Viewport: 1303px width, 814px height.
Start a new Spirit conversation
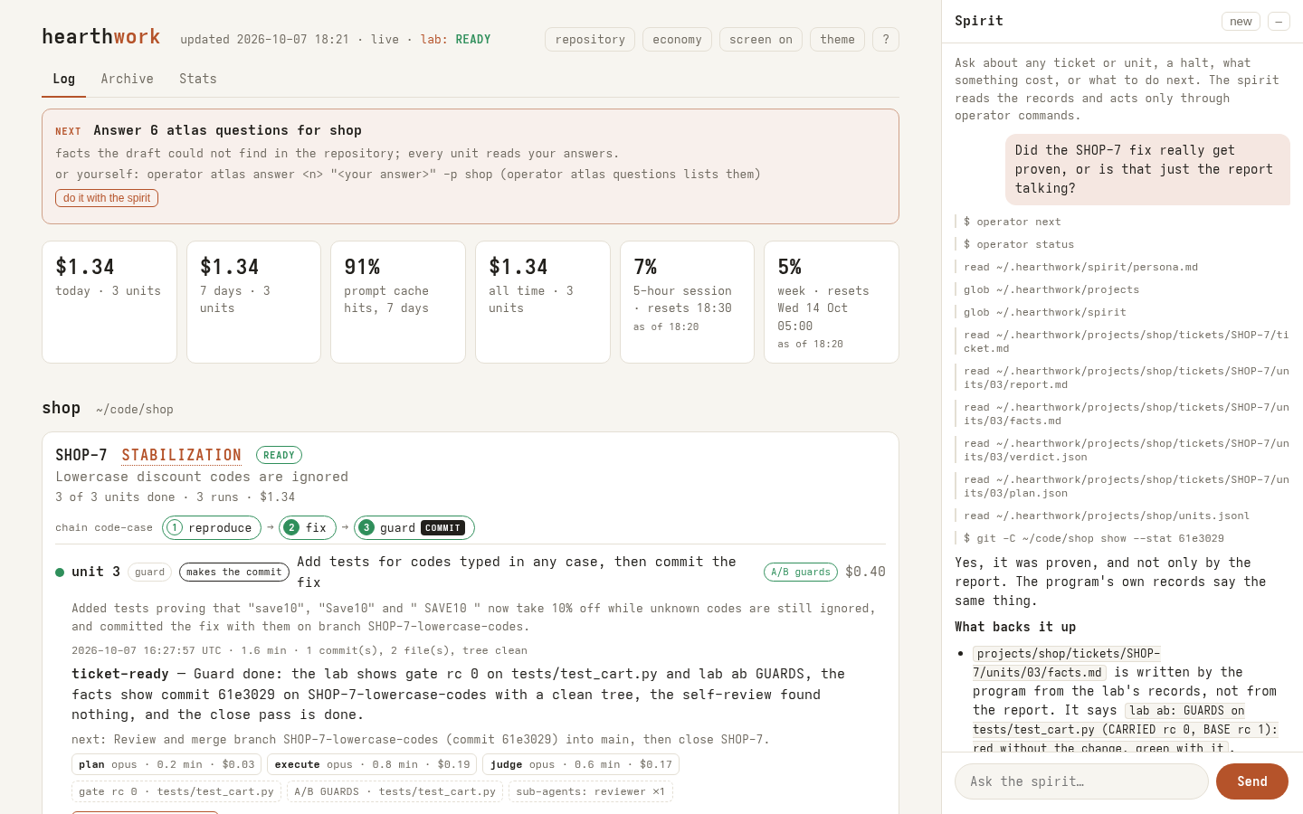pos(1241,21)
